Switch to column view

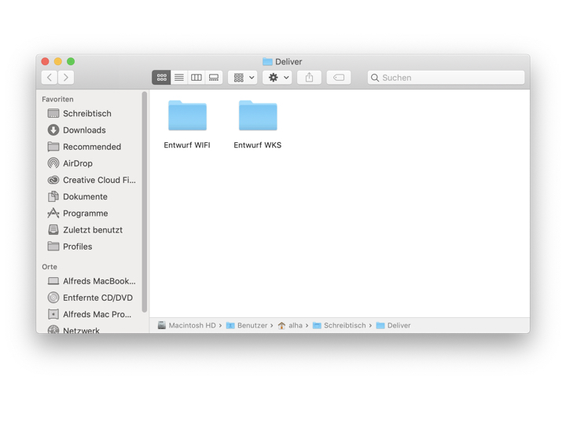click(197, 78)
